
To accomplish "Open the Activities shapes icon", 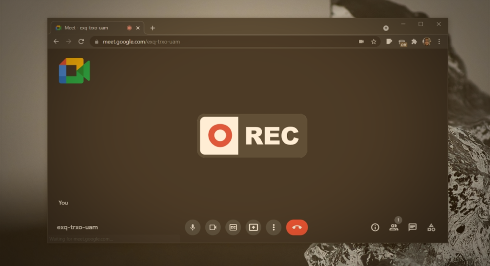I will [431, 227].
